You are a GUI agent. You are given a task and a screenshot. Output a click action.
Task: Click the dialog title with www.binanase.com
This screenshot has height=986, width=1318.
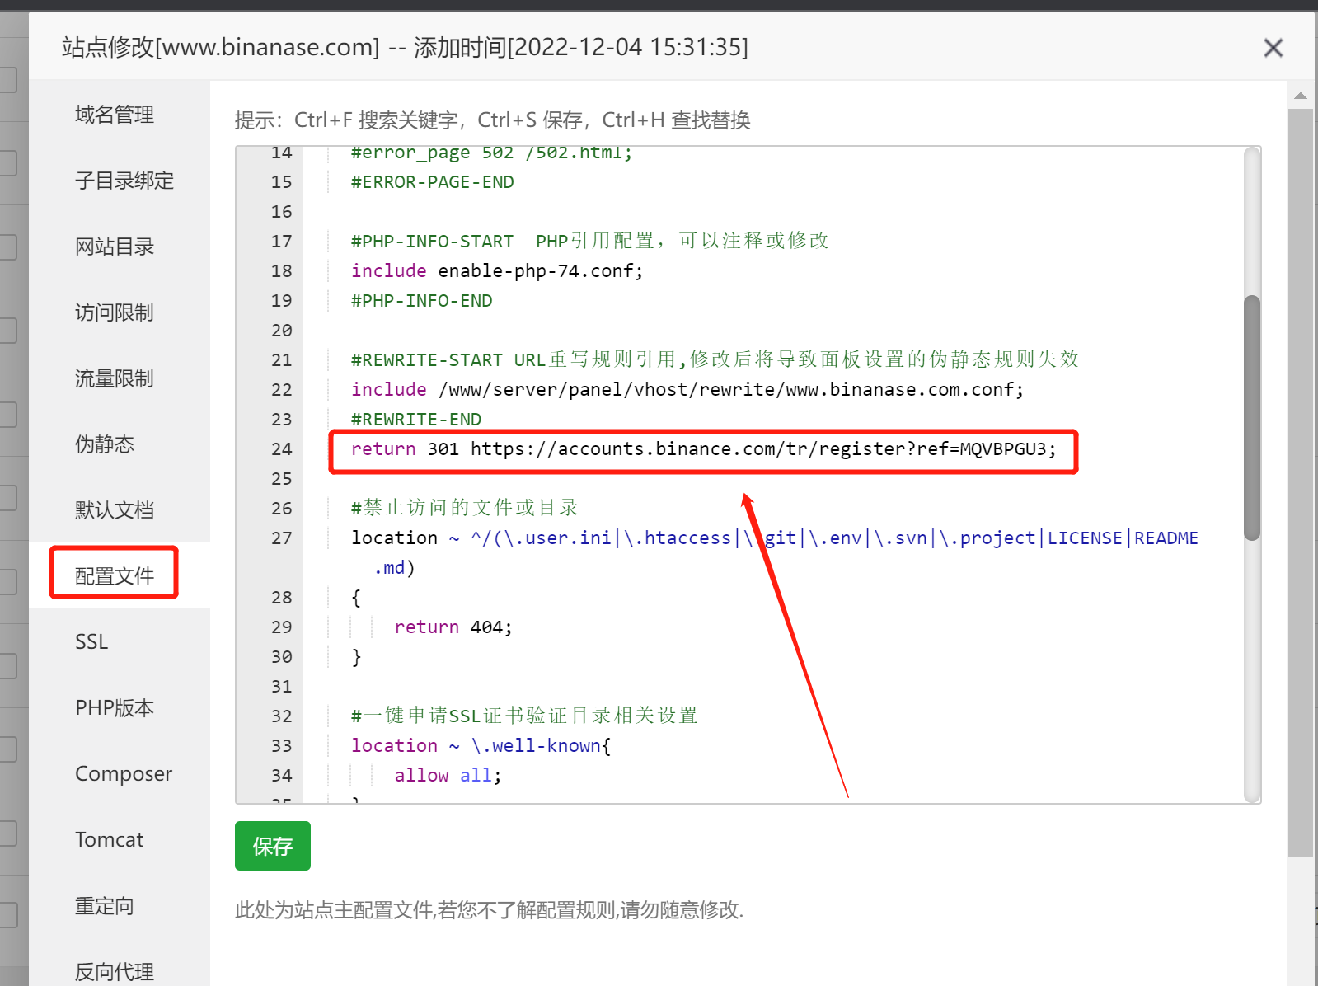[405, 47]
